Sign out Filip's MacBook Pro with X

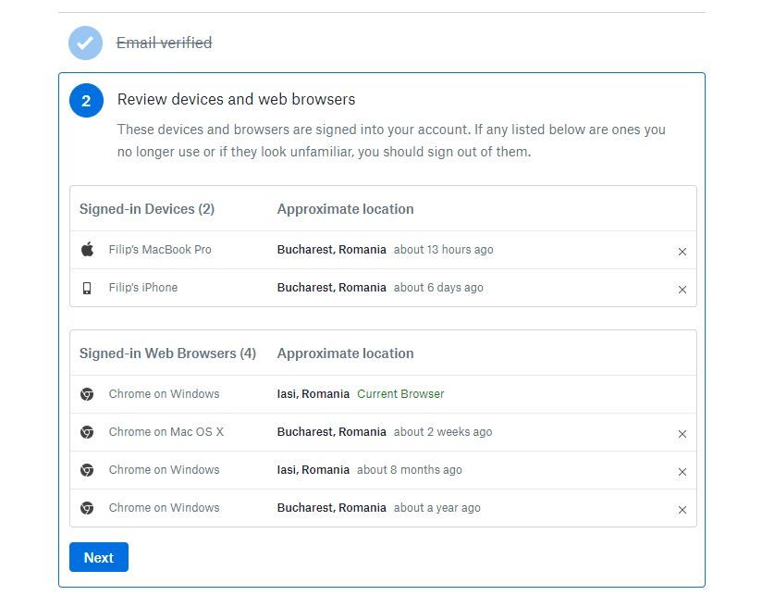[682, 252]
